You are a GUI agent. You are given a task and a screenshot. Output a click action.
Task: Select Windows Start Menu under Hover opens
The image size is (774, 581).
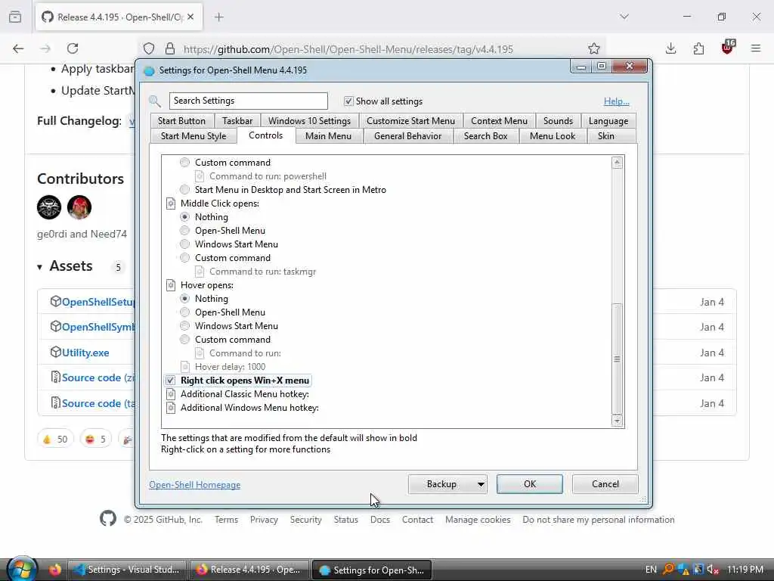point(184,326)
